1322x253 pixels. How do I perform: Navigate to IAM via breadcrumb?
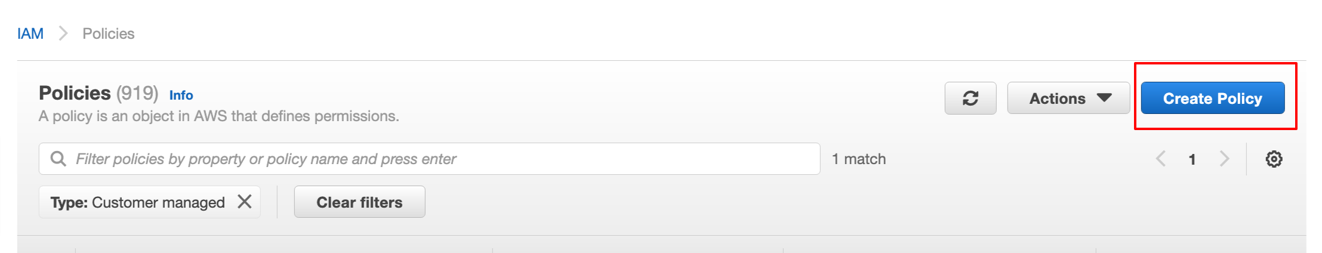pos(30,34)
